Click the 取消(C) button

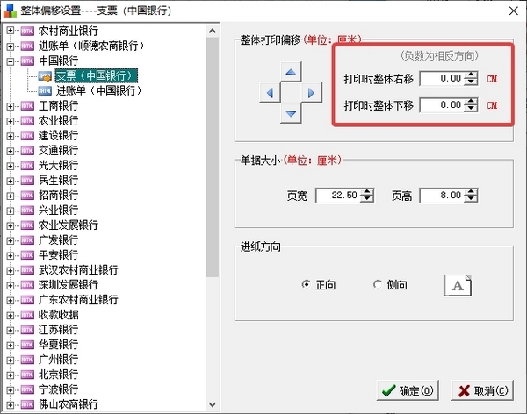482,390
